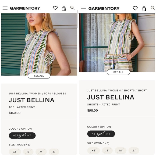
Task: Choose Aztec Print option for the top
Action: tap(22, 136)
